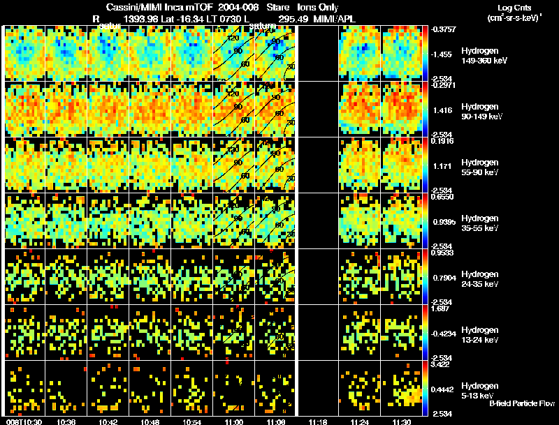The width and height of the screenshot is (559, 425).
Task: Click the 0.9395 color scale value
Action: click(444, 222)
